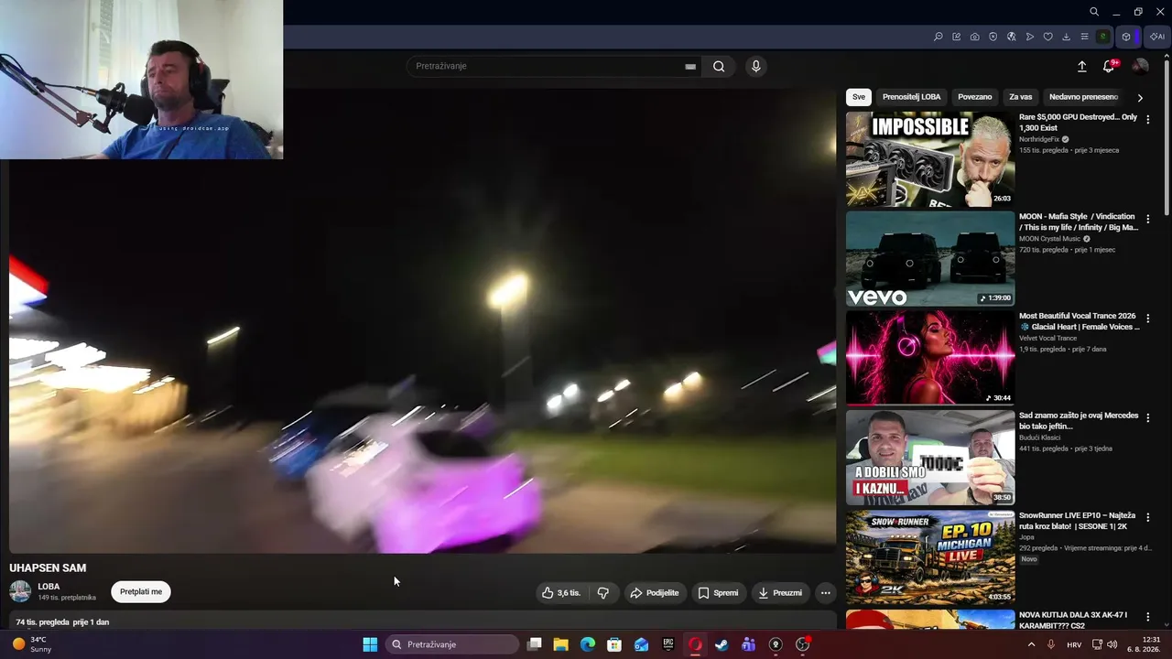The image size is (1172, 659).
Task: Open the HRV language indicator
Action: [1074, 644]
